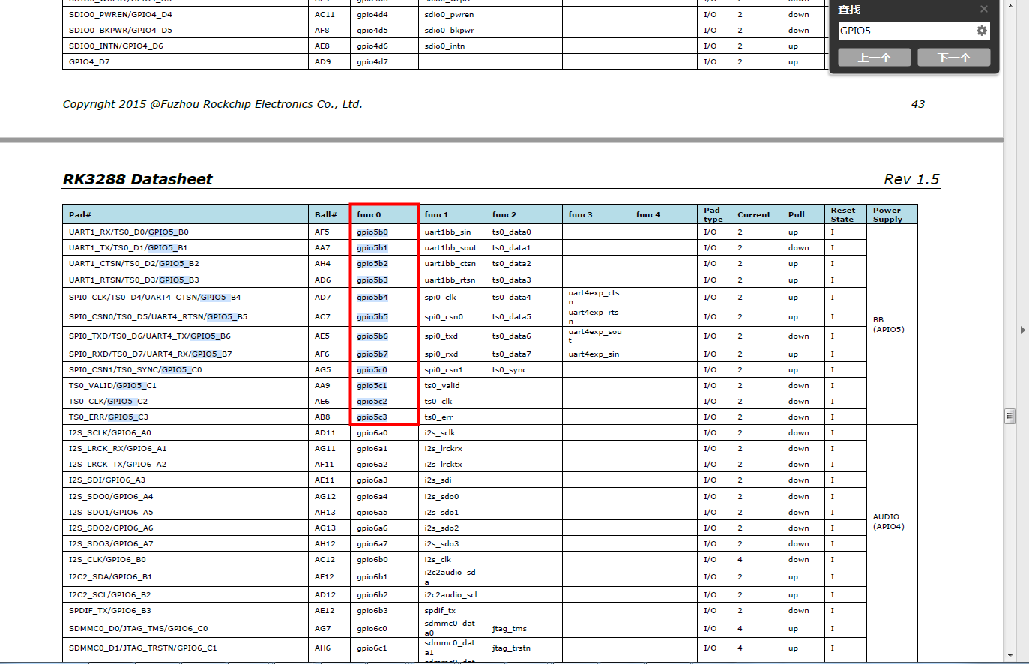The height and width of the screenshot is (664, 1029).
Task: Click the GPIO5 search input field
Action: point(906,31)
